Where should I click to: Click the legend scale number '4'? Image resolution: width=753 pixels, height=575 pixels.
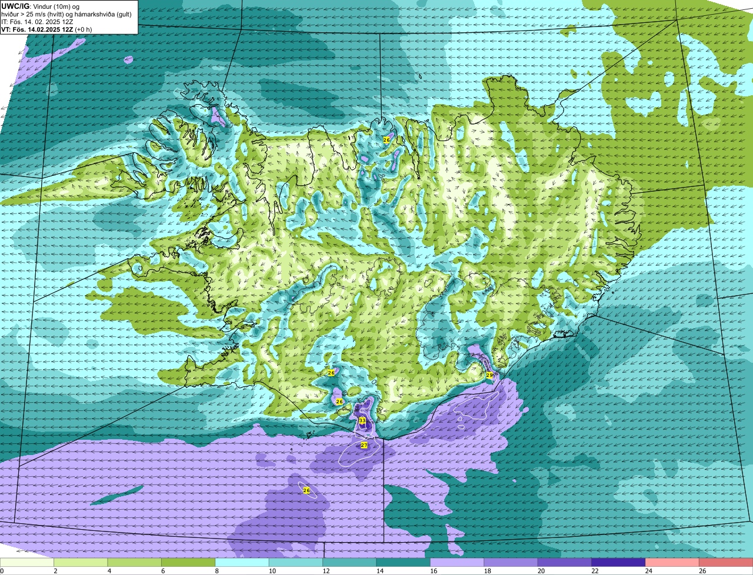point(108,571)
